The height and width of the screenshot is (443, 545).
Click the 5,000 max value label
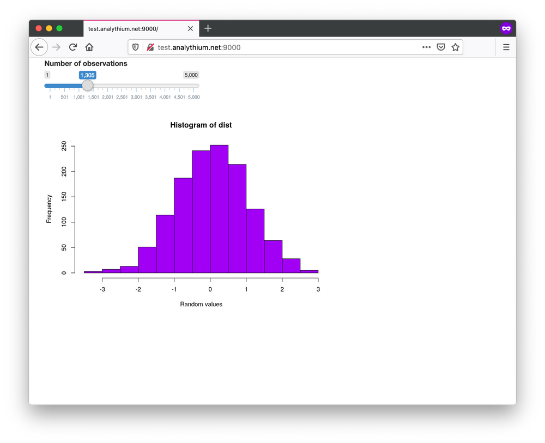pos(191,75)
